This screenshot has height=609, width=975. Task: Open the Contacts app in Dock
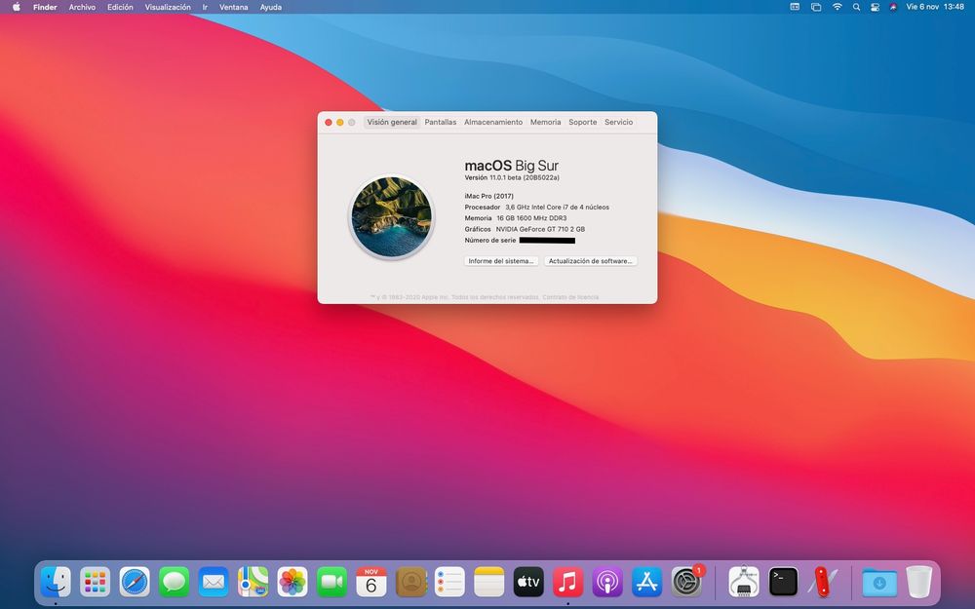tap(411, 583)
